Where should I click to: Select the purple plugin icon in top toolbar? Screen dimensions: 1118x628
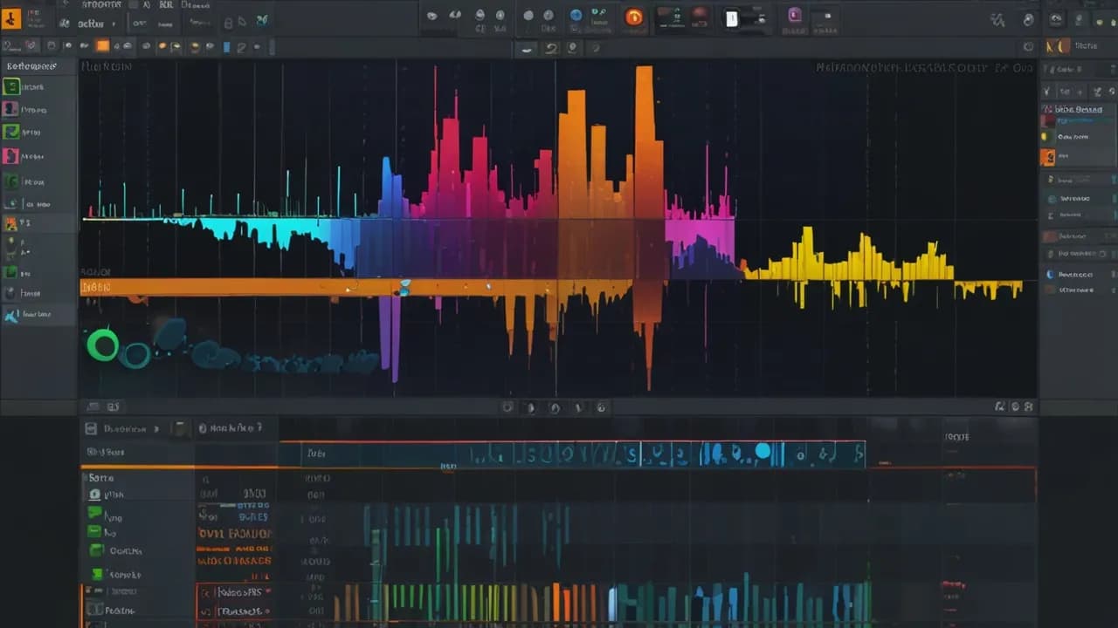point(794,15)
